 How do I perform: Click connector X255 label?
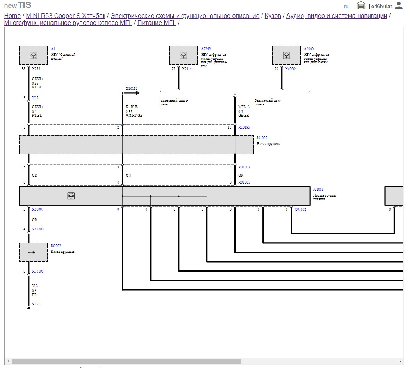tap(36, 69)
